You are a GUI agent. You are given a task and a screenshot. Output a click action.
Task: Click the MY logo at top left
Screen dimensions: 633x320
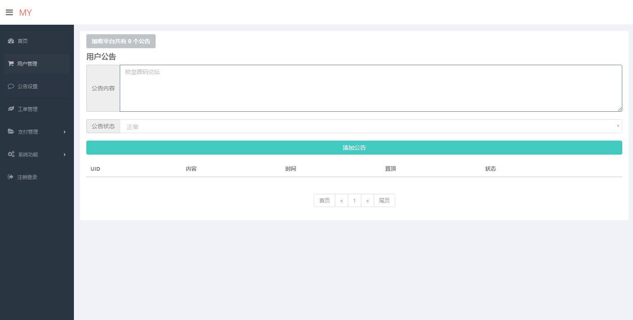[x=25, y=13]
